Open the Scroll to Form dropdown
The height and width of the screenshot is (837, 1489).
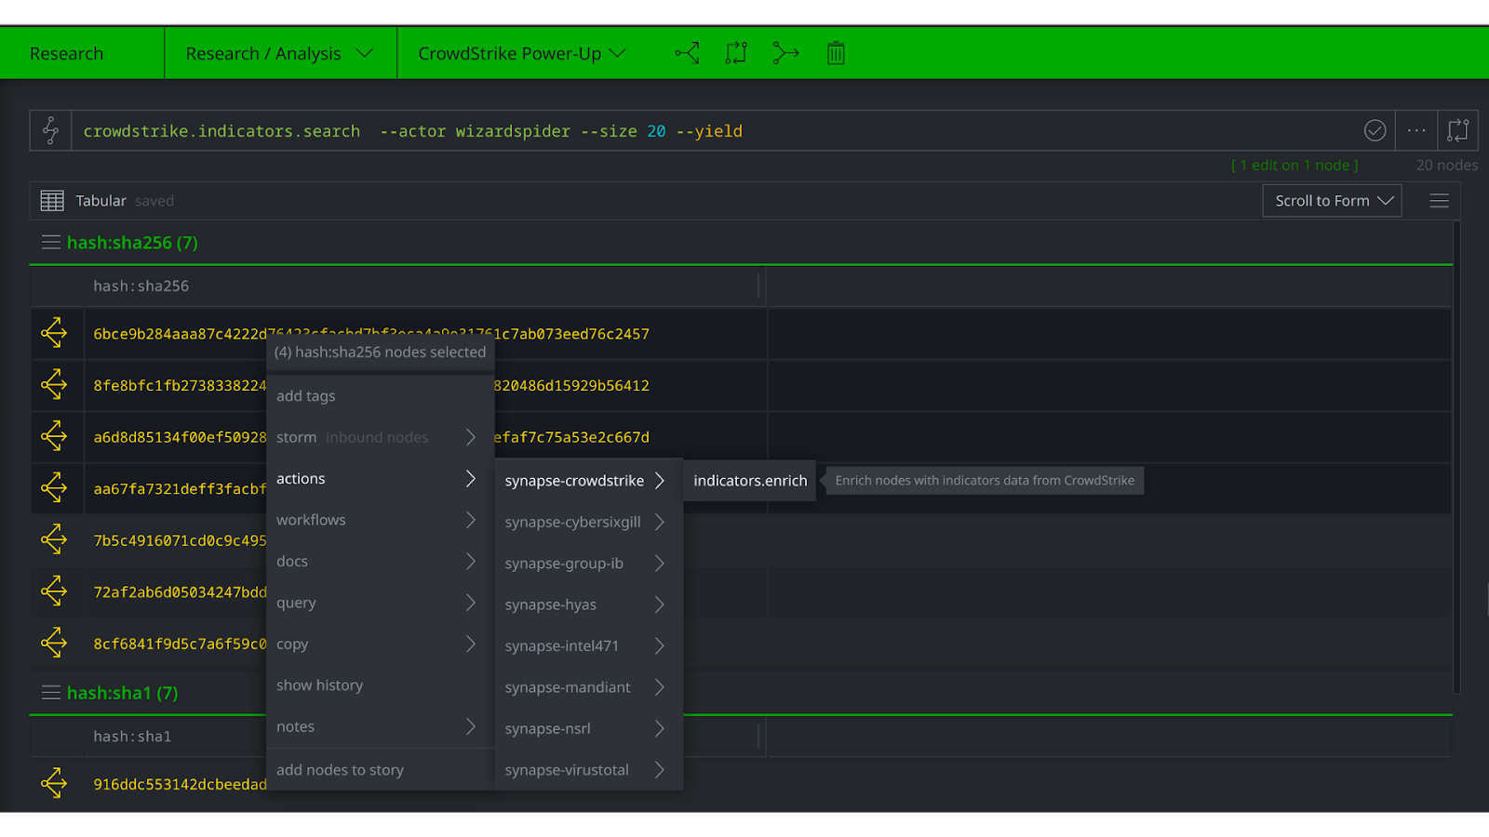coord(1332,201)
